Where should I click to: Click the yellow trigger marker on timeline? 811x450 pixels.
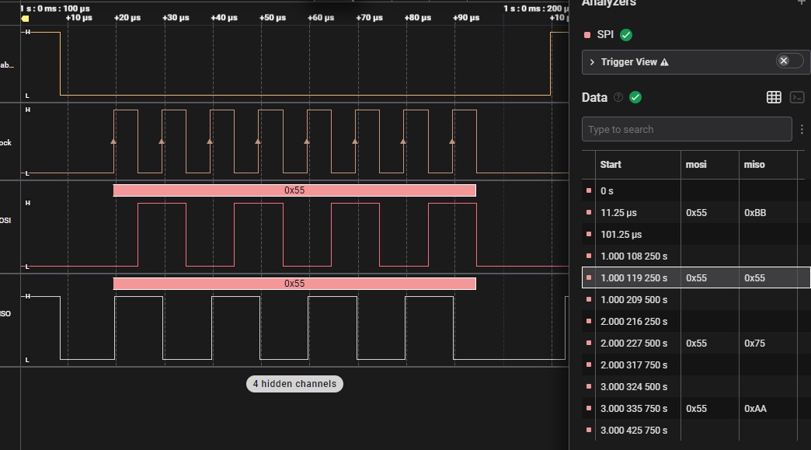[25, 17]
